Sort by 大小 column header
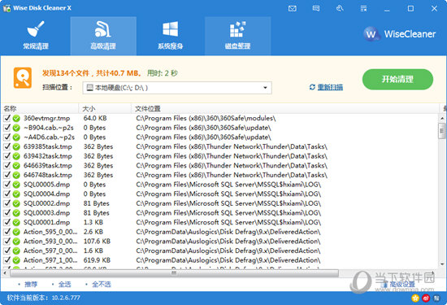Screen dimensions: 447x305 pos(105,108)
